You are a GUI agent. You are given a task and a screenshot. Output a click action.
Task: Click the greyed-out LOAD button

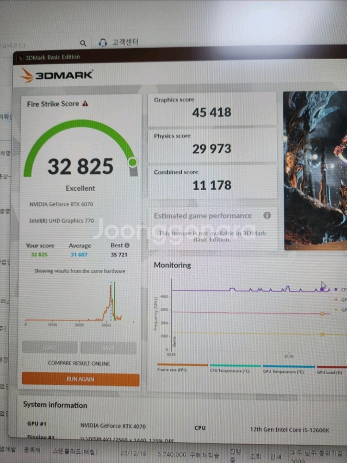(x=50, y=347)
